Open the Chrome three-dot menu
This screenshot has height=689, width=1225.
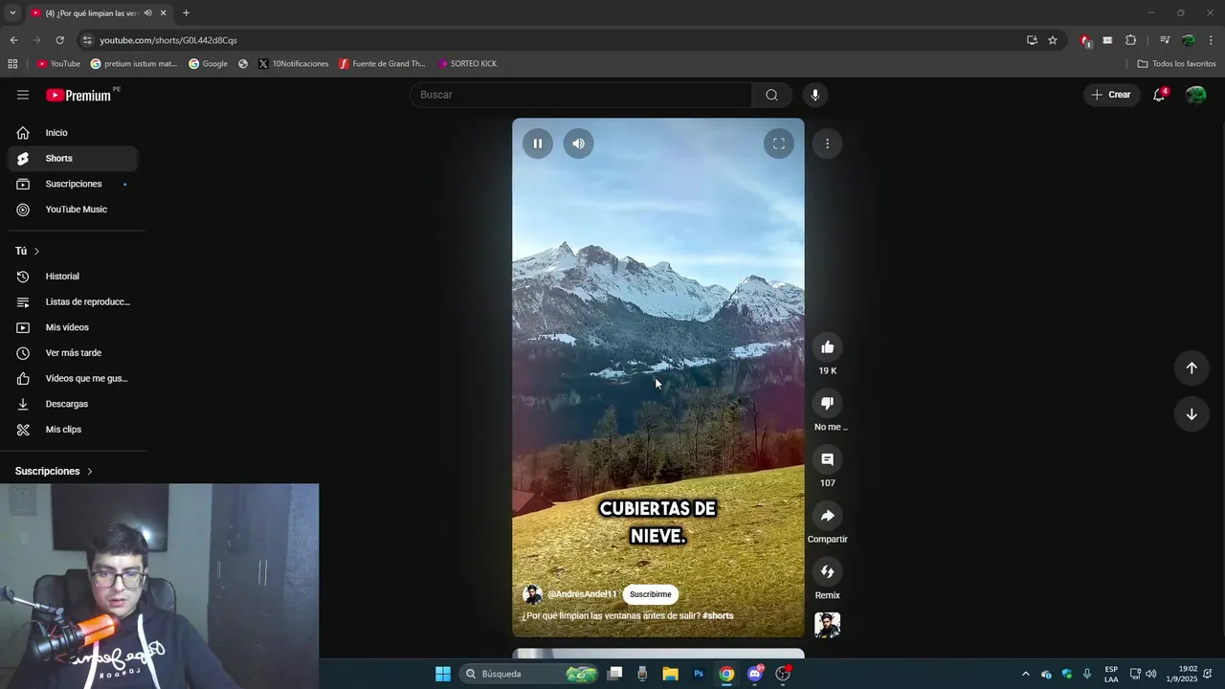pyautogui.click(x=1212, y=40)
